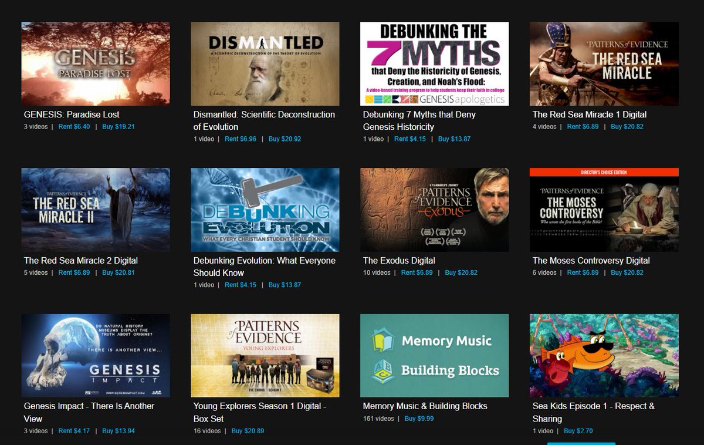
Task: Buy GENESIS: Paradise Lost for $19.21
Action: pyautogui.click(x=119, y=127)
